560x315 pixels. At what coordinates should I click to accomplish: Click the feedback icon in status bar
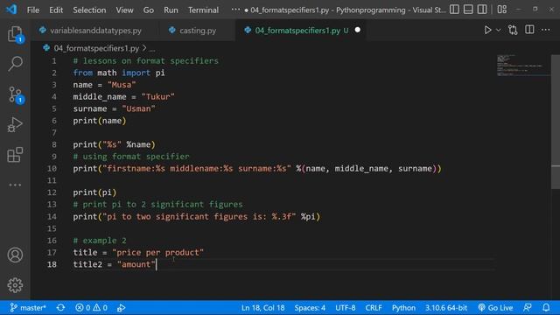tap(528, 307)
